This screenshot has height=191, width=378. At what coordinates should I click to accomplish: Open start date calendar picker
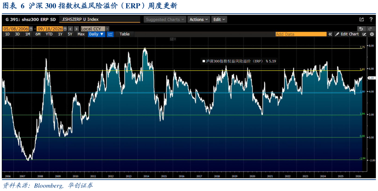click(30, 29)
